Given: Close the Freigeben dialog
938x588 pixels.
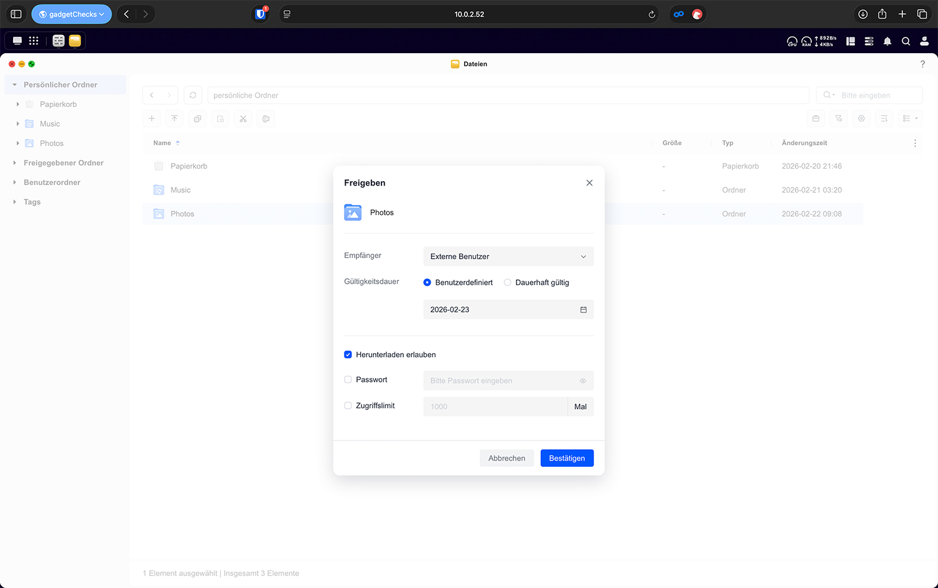Looking at the screenshot, I should pos(589,182).
